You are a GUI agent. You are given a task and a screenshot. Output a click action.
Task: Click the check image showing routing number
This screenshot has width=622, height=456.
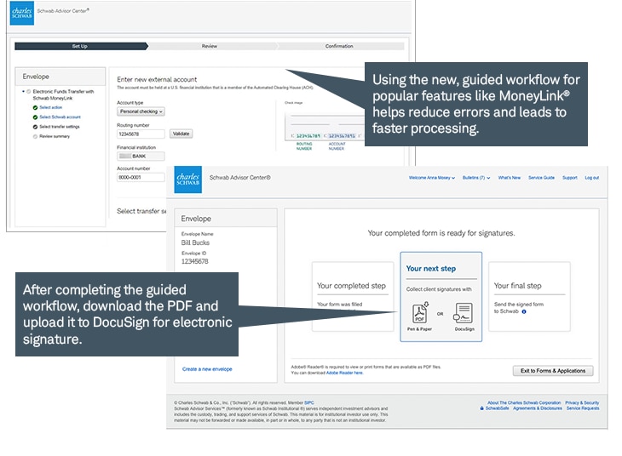tap(325, 128)
